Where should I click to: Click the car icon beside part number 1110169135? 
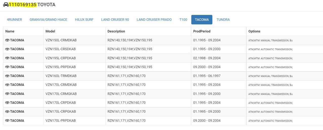click(x=6, y=5)
